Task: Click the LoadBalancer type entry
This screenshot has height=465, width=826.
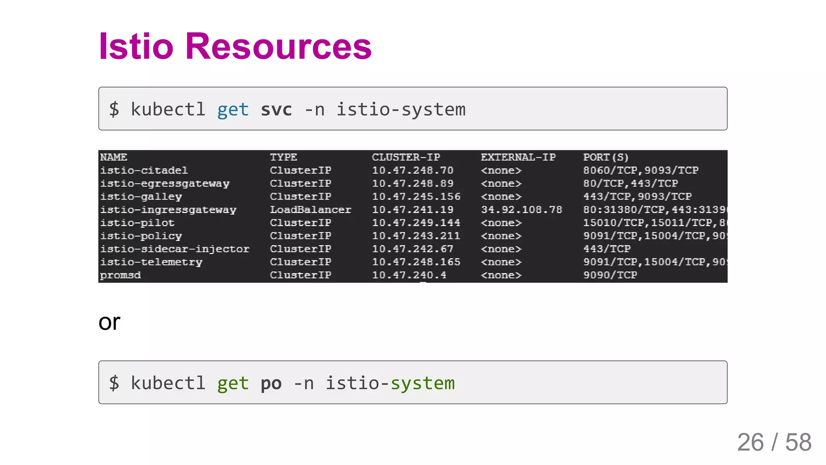Action: (310, 210)
